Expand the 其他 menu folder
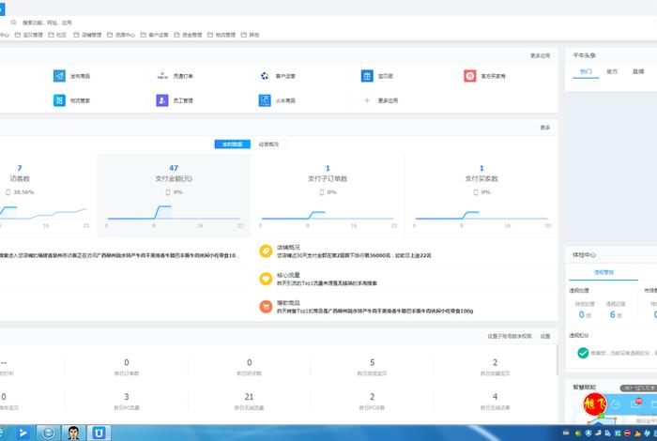 pos(250,35)
